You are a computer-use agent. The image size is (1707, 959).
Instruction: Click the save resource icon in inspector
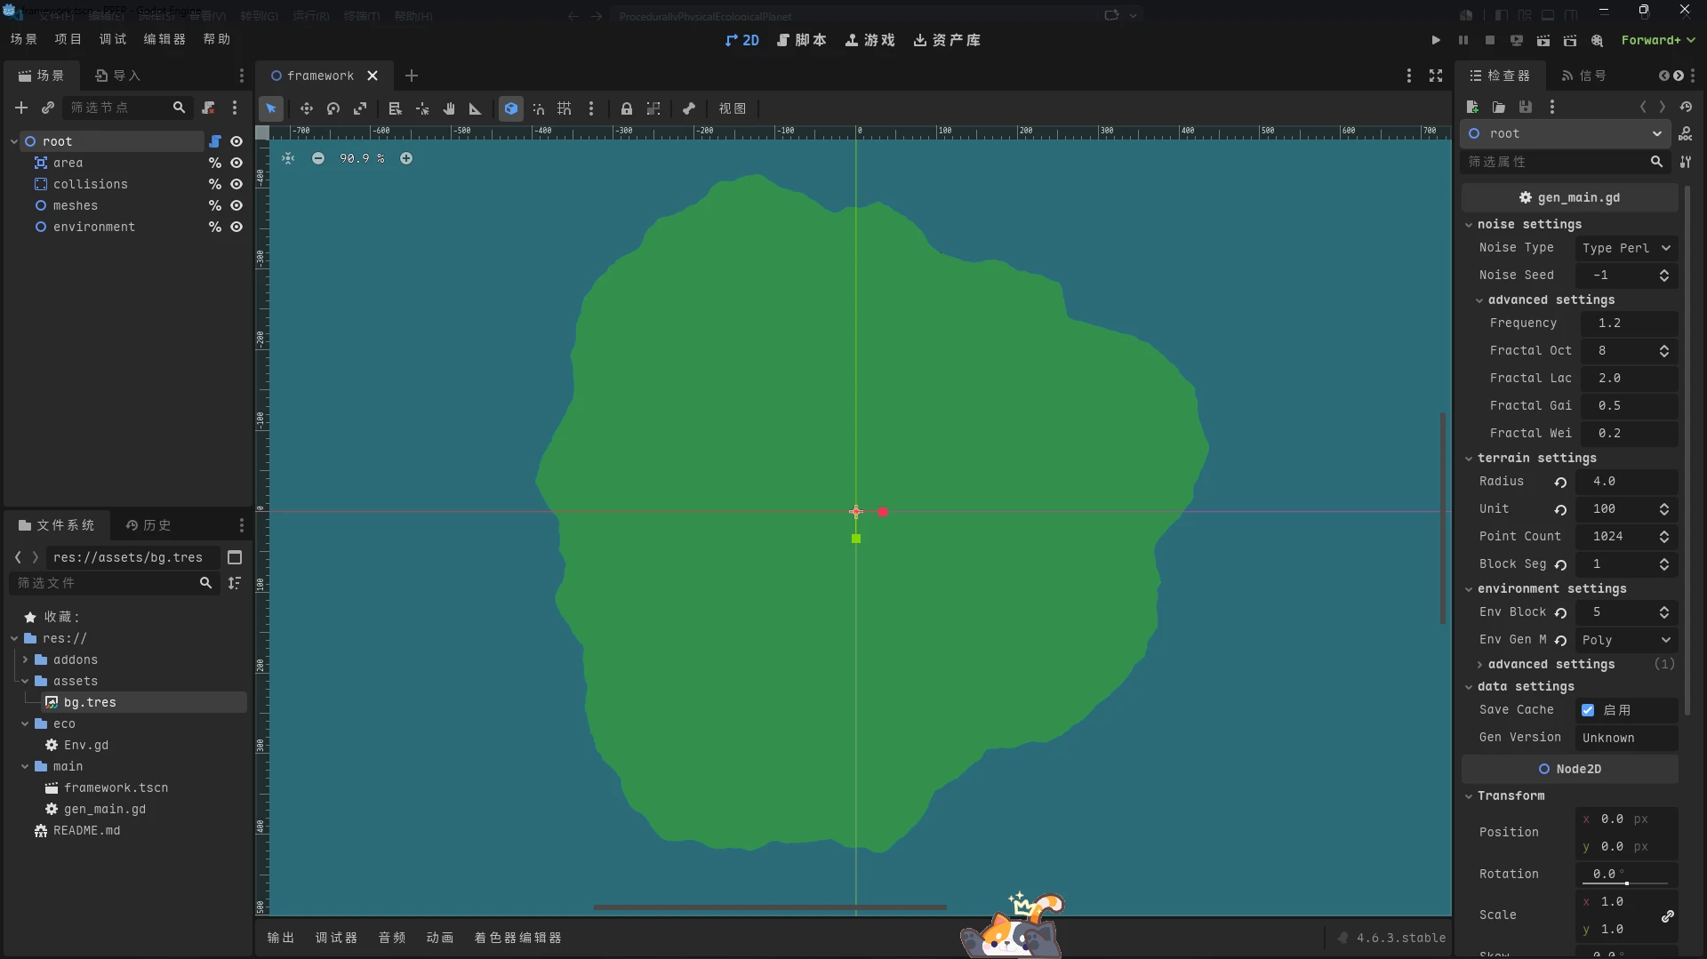[1526, 107]
